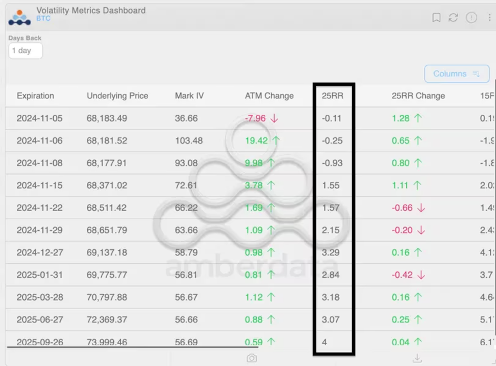The width and height of the screenshot is (496, 366).
Task: Click 25RR Change value 0.25
Action: (x=401, y=320)
